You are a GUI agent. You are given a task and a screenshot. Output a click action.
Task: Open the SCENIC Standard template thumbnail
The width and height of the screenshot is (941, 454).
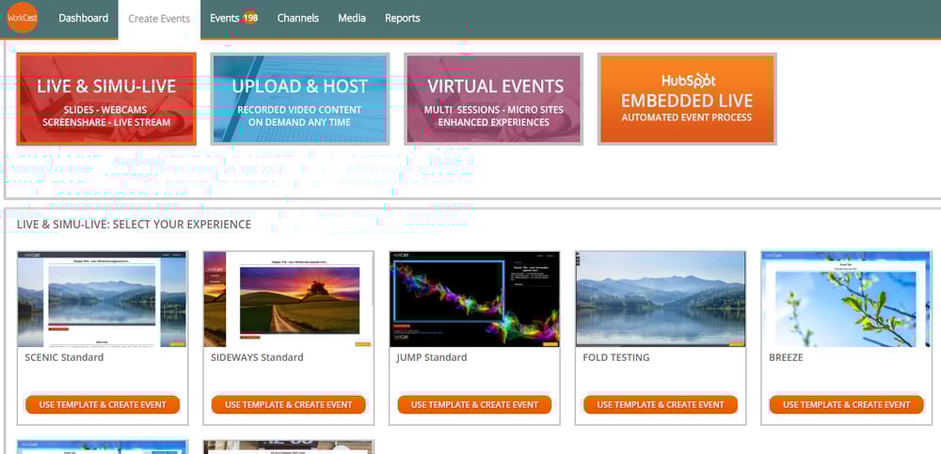click(102, 299)
